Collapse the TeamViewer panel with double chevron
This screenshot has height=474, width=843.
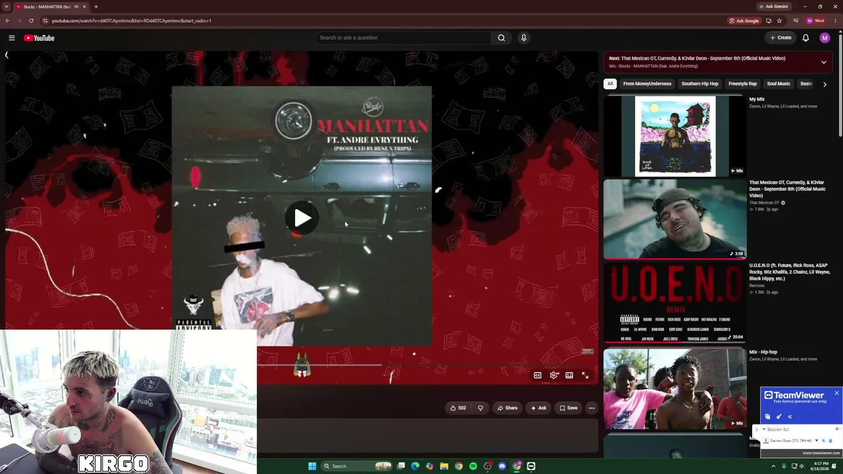tap(790, 416)
